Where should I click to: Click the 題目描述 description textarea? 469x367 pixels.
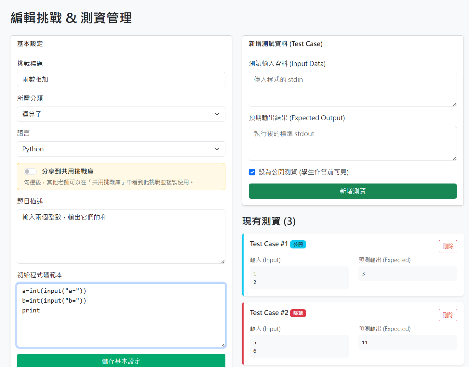(x=121, y=237)
